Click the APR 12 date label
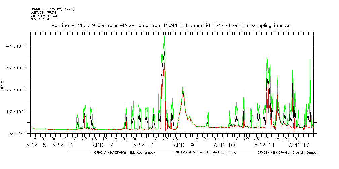The width and height of the screenshot is (339, 169). tap(299, 146)
